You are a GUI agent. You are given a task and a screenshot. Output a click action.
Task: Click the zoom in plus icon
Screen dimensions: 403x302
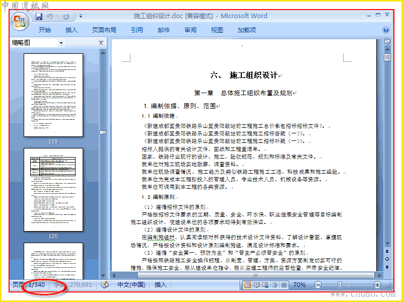(x=377, y=285)
